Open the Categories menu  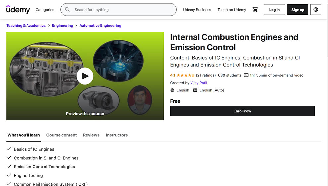point(45,10)
